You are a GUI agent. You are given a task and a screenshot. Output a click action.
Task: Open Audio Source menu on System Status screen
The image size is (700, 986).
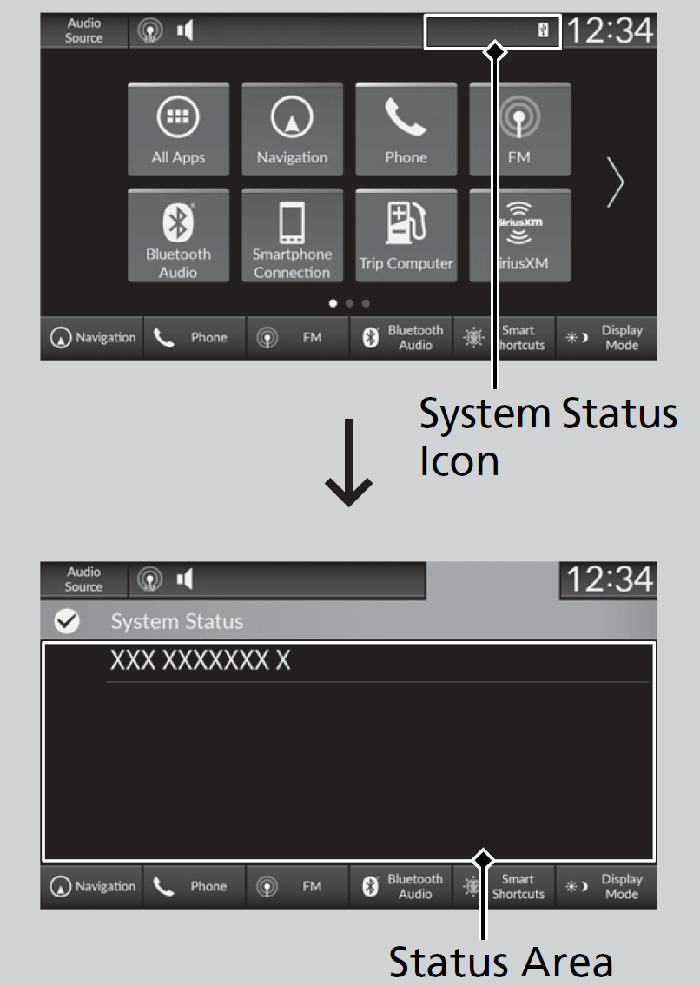click(x=83, y=579)
